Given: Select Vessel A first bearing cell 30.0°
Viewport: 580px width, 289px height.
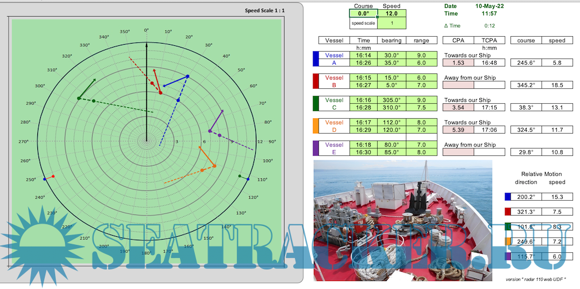Looking at the screenshot, I should 391,56.
